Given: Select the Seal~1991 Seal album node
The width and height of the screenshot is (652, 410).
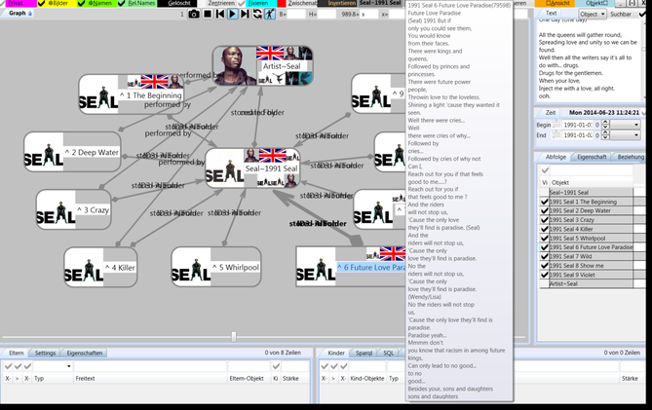Looking at the screenshot, I should tap(252, 168).
